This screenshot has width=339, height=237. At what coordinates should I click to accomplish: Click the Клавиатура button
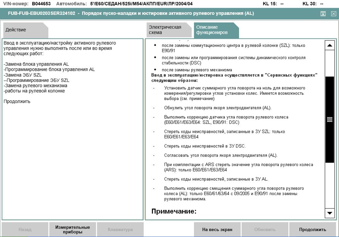click(120, 230)
